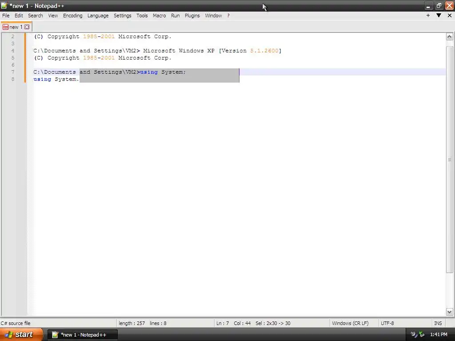Screen dimensions: 455x341
Task: Click 'using System.' on line 8
Action: pos(56,79)
